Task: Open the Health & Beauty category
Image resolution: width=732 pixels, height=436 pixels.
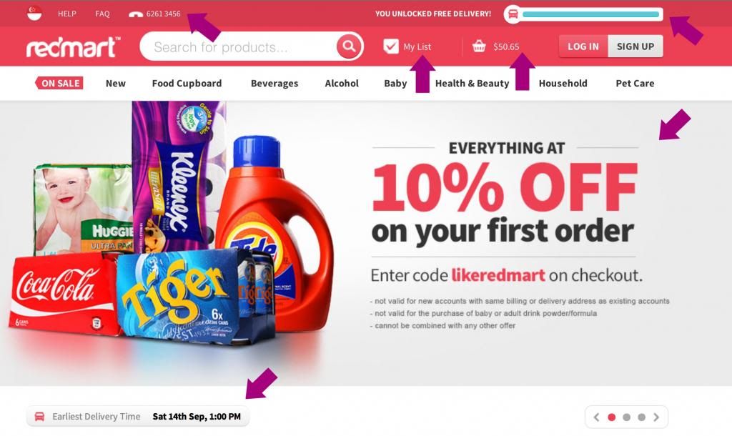Action: 472,83
